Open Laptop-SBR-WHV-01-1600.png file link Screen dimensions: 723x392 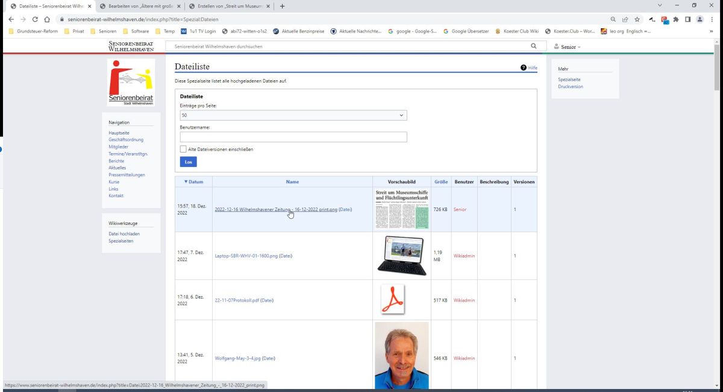click(x=246, y=256)
